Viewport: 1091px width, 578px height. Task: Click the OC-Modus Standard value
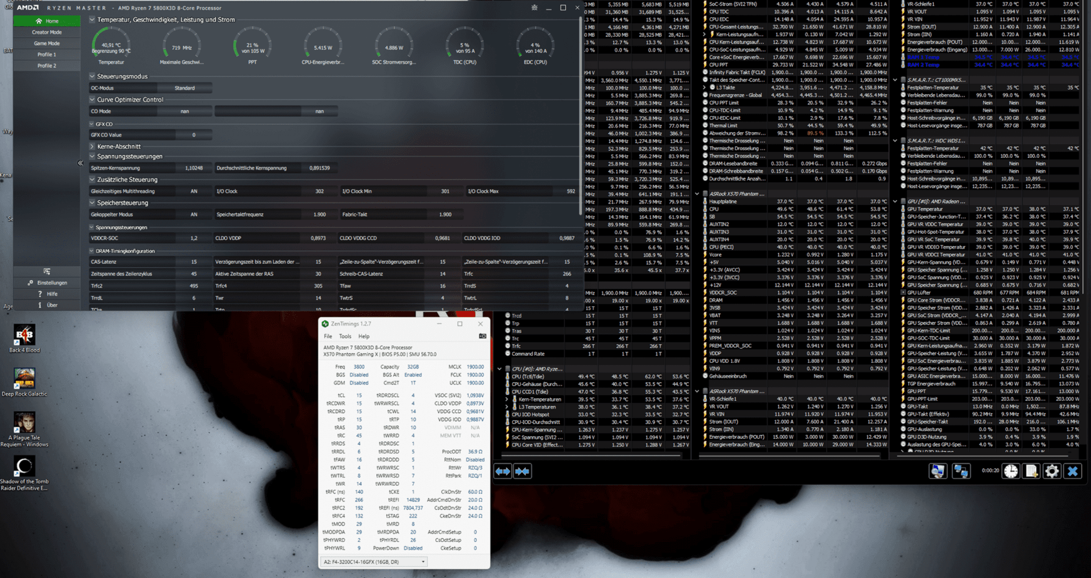pos(185,88)
